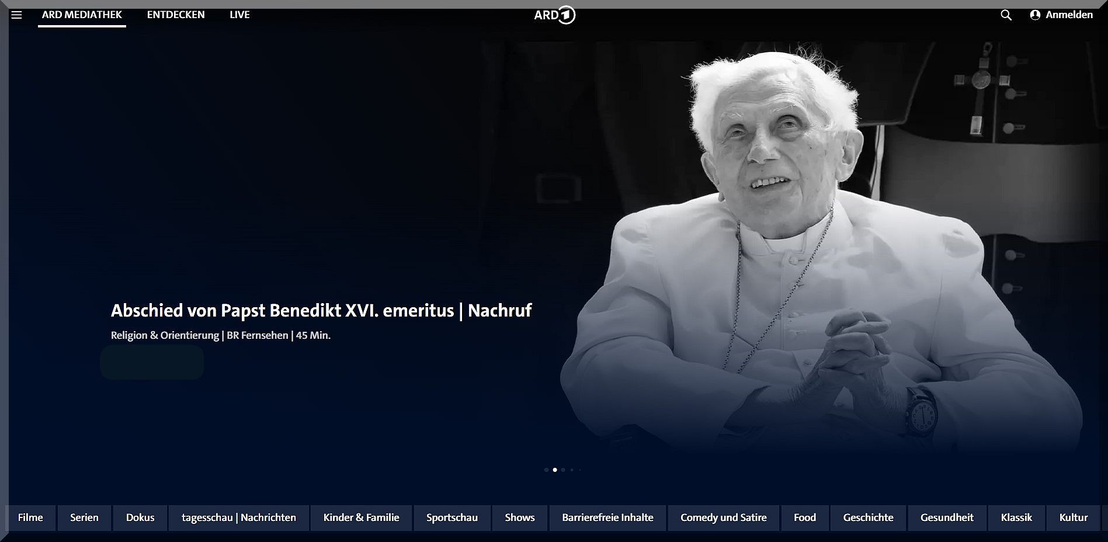Image resolution: width=1108 pixels, height=542 pixels.
Task: Go to tagesschau | Nachrichten
Action: coord(238,517)
